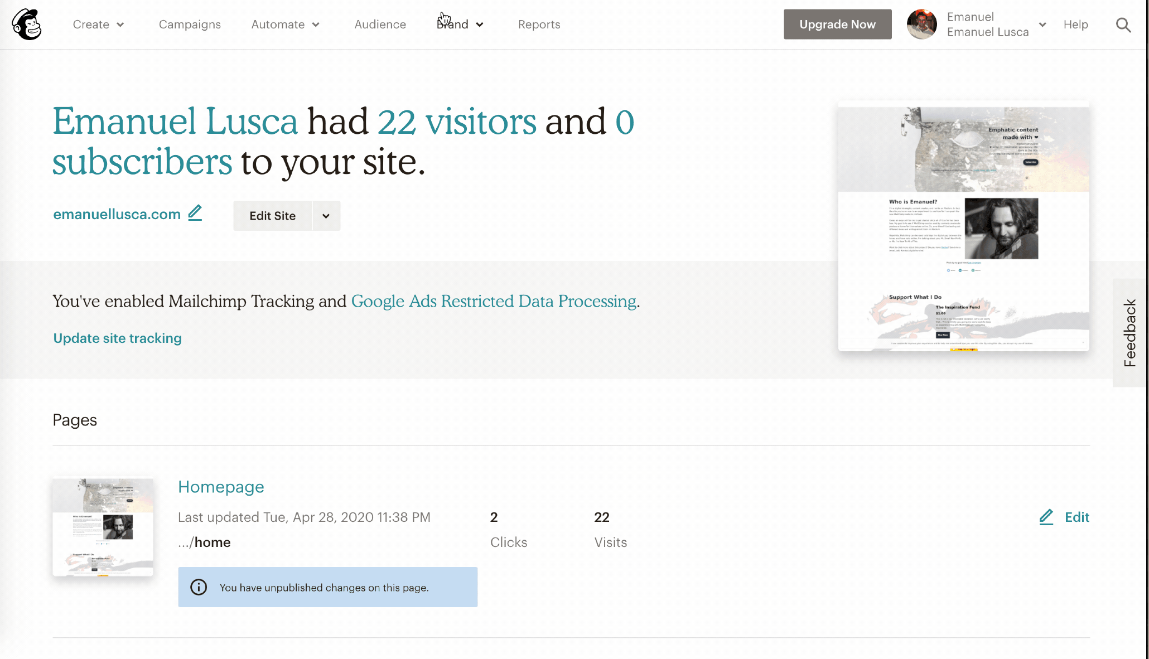Click the Homepage page thumbnail
1149x659 pixels.
point(103,527)
